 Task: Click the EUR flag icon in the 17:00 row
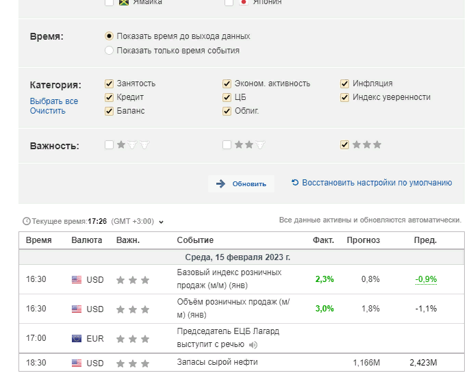77,338
